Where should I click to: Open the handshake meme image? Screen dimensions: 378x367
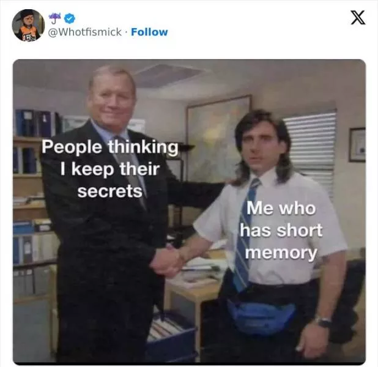click(x=189, y=212)
